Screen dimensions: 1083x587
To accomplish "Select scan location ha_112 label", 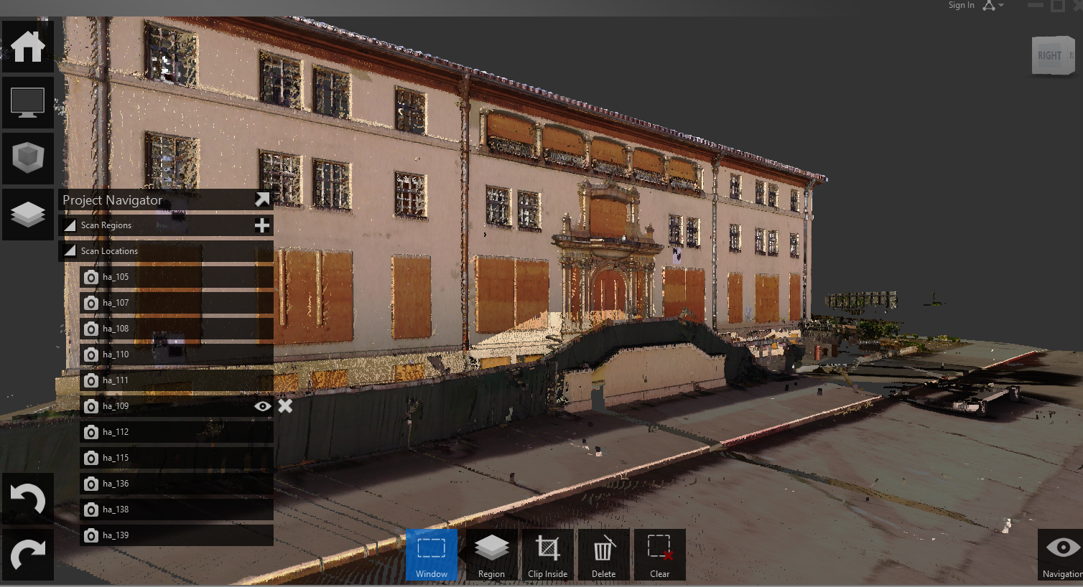I will [x=116, y=432].
